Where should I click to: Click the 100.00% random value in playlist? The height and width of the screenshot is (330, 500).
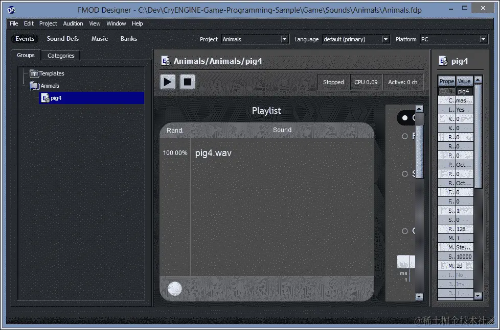(175, 153)
